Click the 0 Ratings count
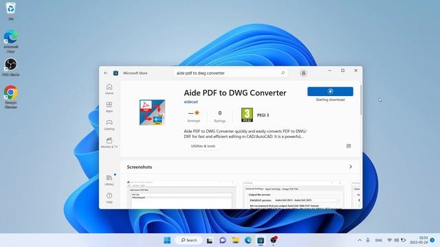The width and height of the screenshot is (440, 247). (220, 116)
